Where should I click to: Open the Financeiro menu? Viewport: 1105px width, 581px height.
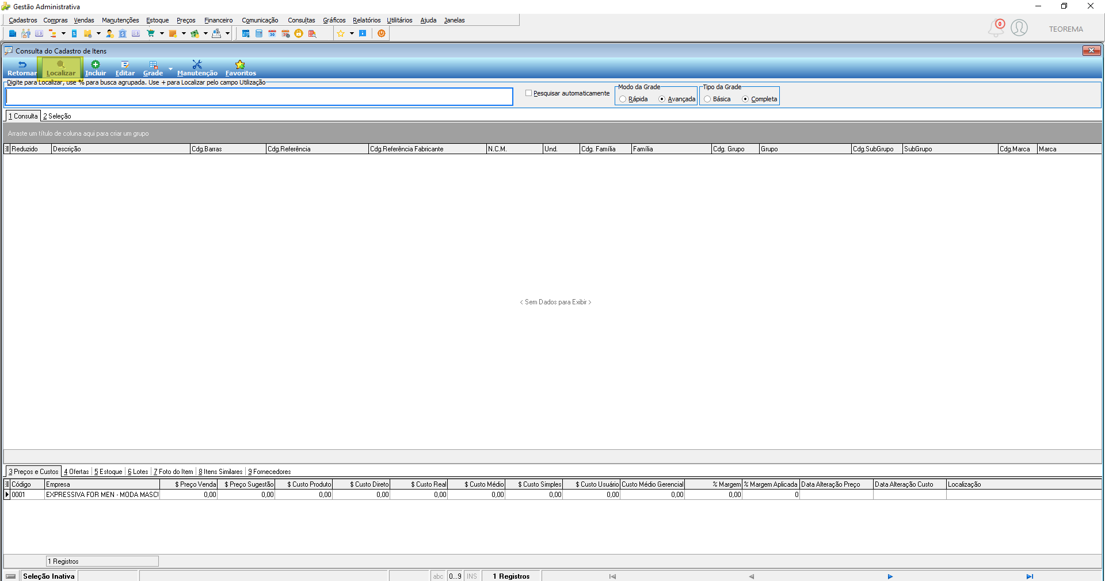click(218, 20)
